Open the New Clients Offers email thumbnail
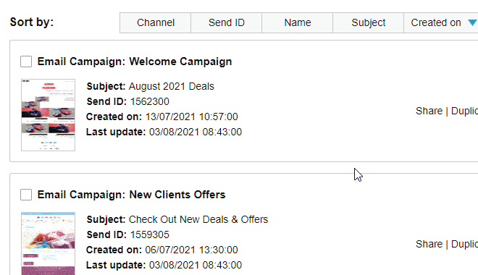478x275 pixels. (49, 244)
